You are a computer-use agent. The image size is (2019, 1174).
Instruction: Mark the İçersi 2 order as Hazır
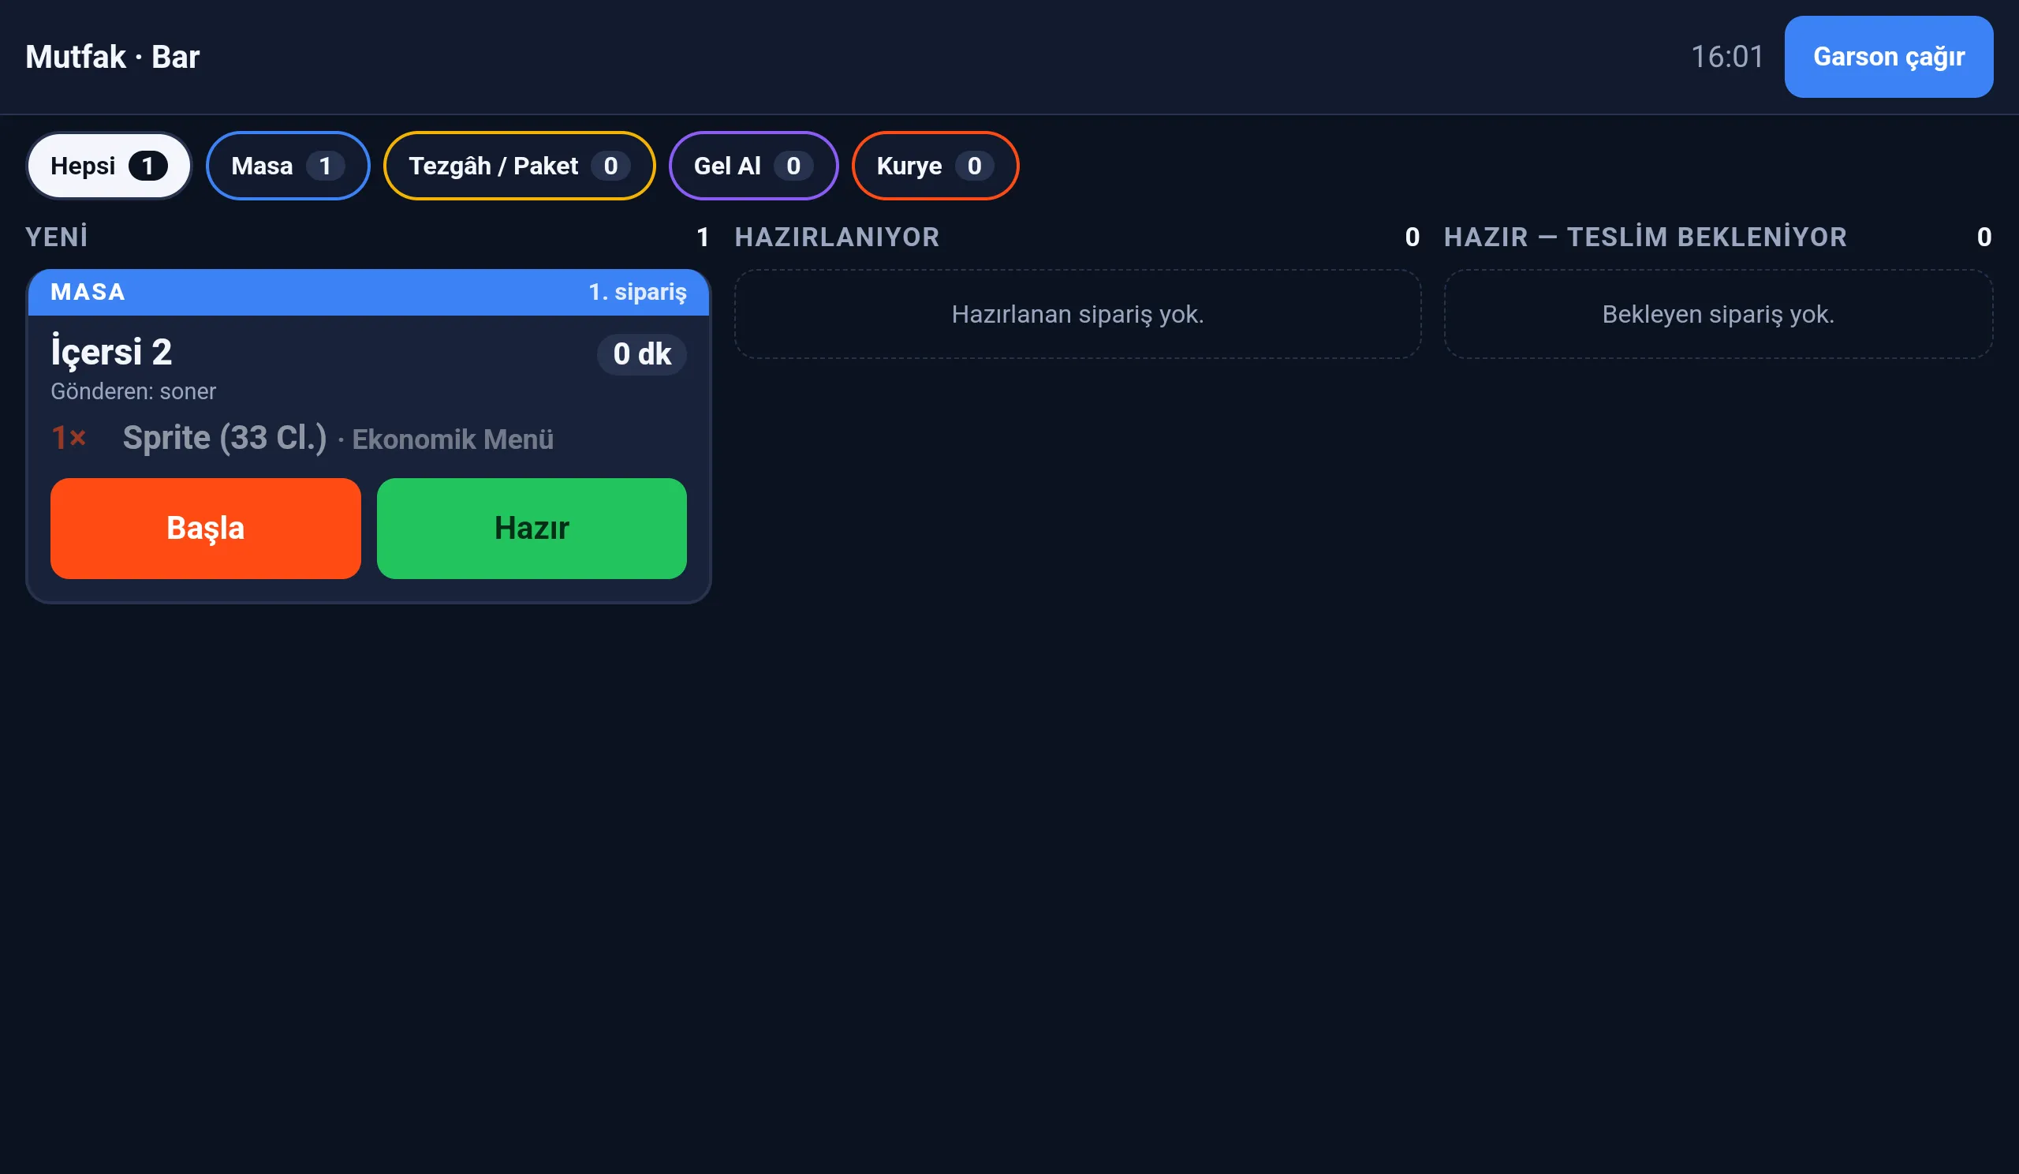click(x=532, y=528)
